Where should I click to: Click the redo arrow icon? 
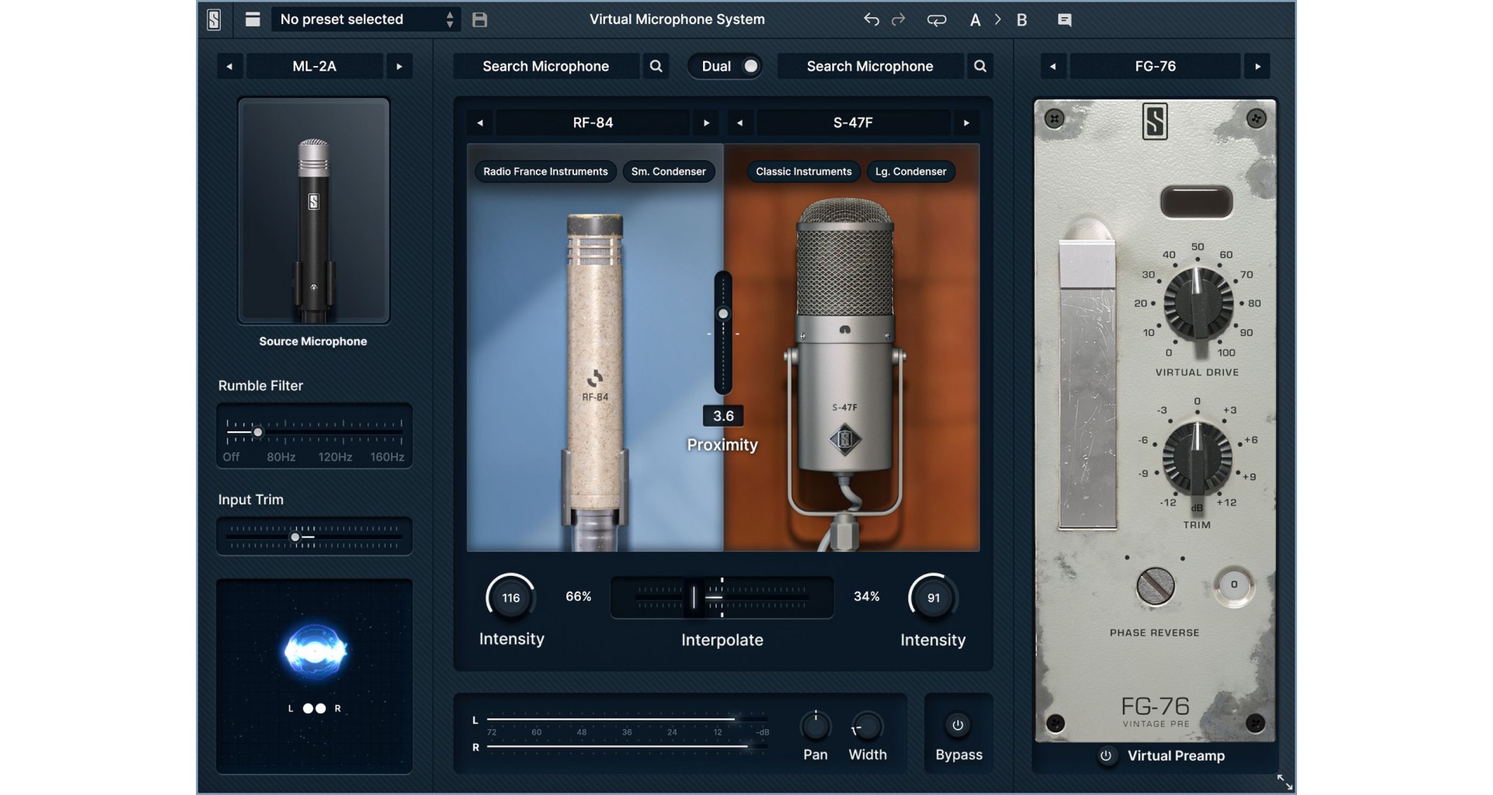click(898, 20)
